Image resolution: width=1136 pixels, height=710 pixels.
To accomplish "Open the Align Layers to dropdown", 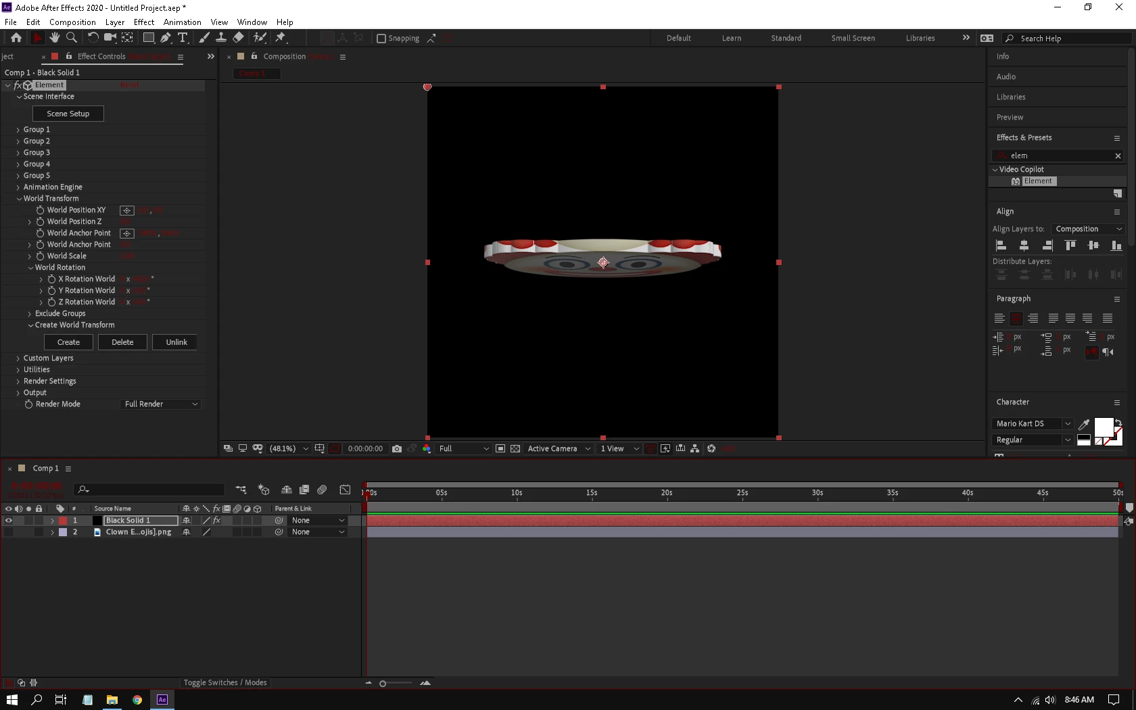I will (1089, 229).
